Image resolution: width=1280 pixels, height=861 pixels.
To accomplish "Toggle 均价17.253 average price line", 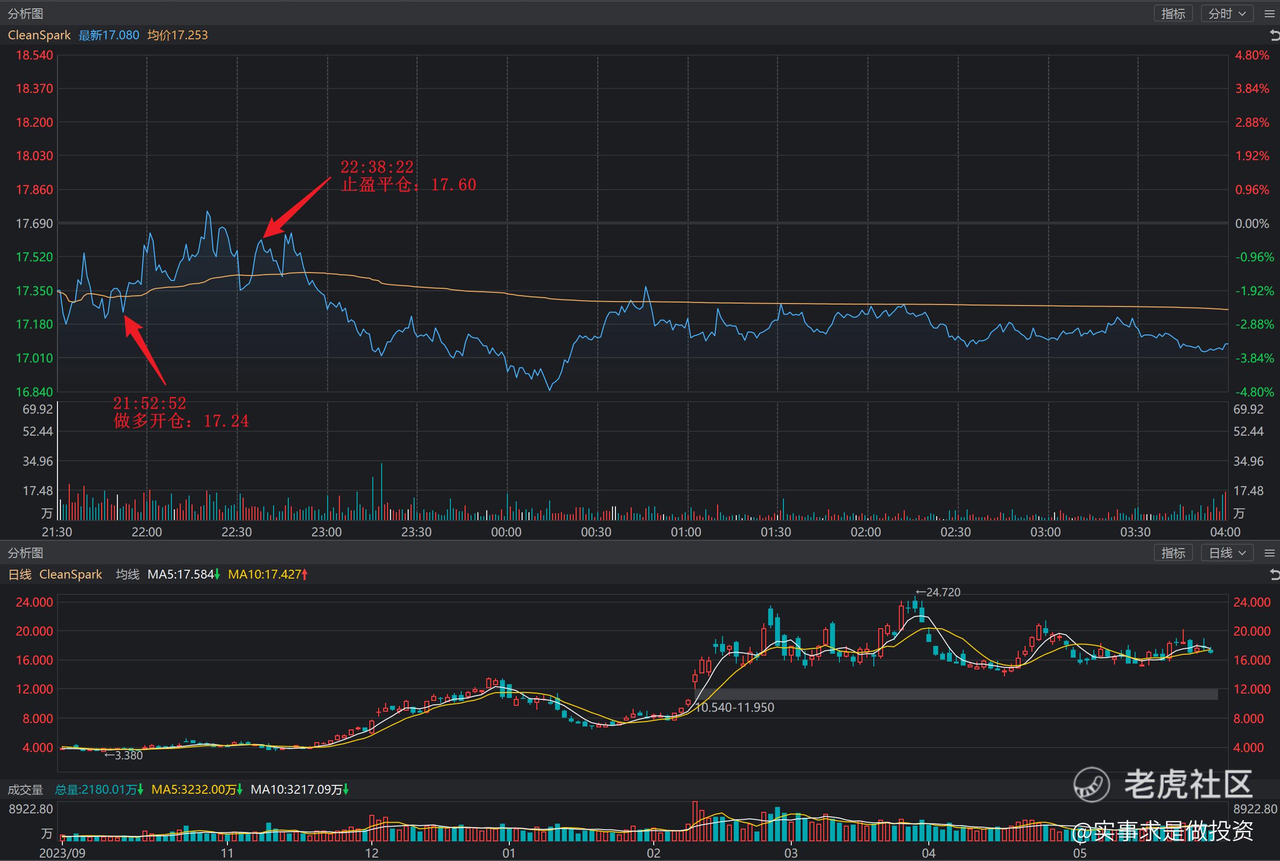I will [x=177, y=35].
